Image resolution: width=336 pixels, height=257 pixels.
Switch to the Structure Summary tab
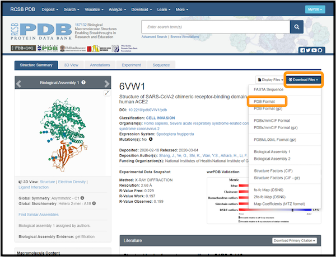[x=36, y=65]
